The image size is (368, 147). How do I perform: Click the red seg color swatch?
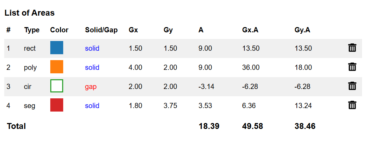(57, 105)
